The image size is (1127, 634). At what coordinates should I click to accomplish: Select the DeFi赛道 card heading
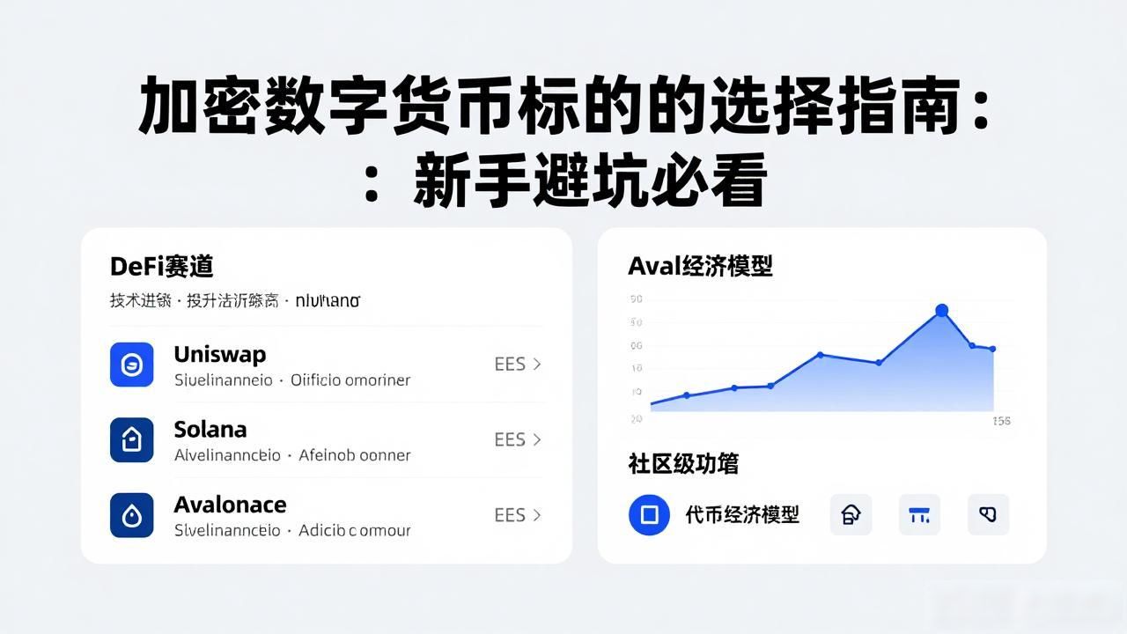click(162, 266)
